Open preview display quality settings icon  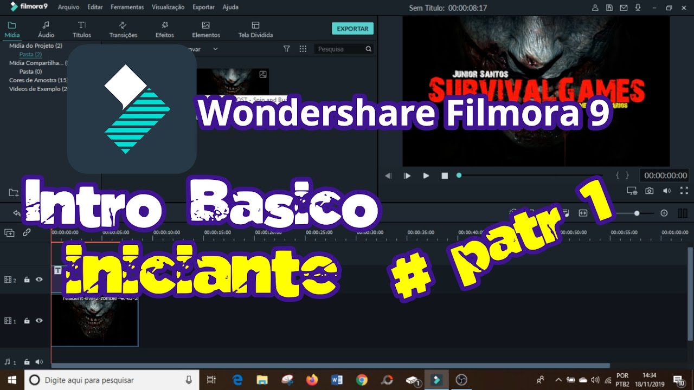coord(632,191)
